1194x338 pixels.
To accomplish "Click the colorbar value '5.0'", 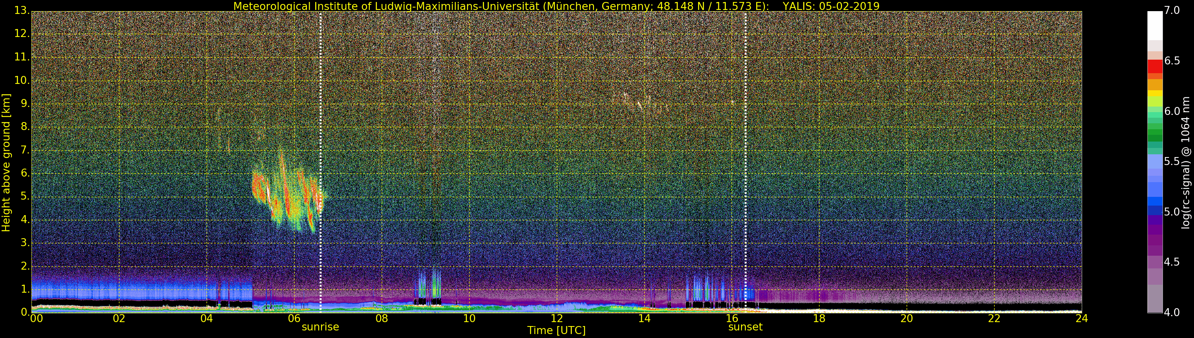I will tap(1172, 212).
